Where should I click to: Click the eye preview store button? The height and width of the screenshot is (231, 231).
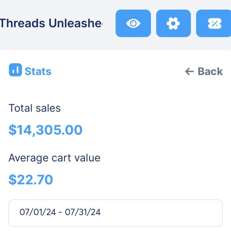coord(133,23)
